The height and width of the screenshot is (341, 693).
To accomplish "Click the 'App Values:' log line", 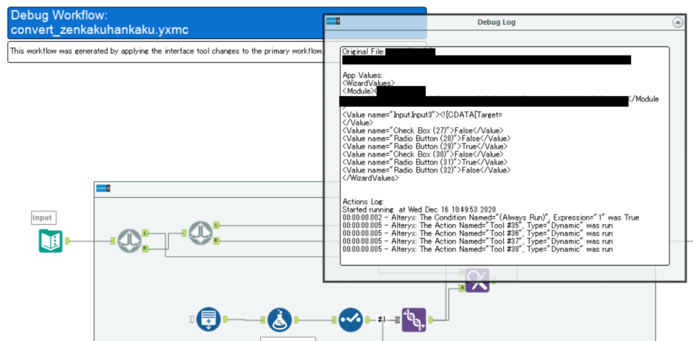I will [362, 75].
